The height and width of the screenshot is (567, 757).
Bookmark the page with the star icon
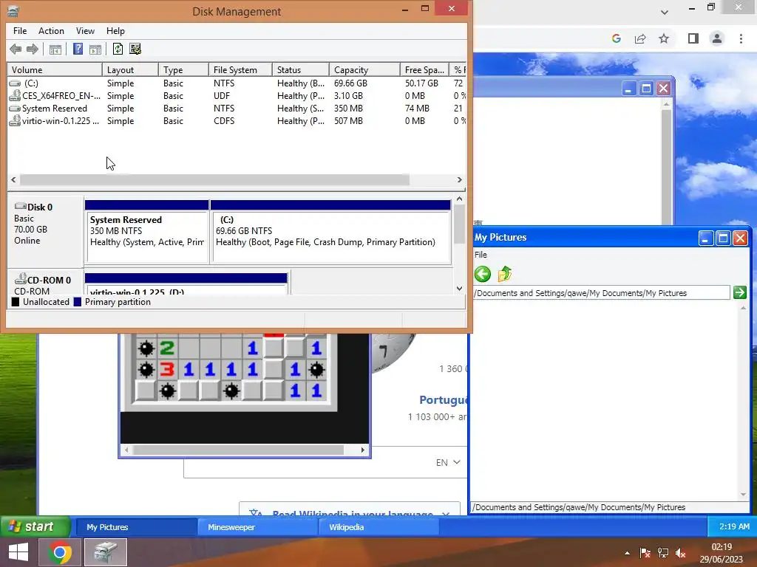pyautogui.click(x=664, y=38)
